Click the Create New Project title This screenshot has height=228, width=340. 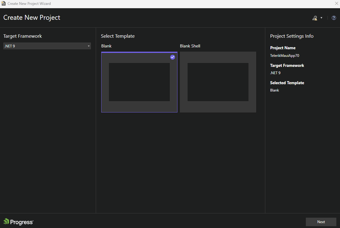click(x=32, y=18)
